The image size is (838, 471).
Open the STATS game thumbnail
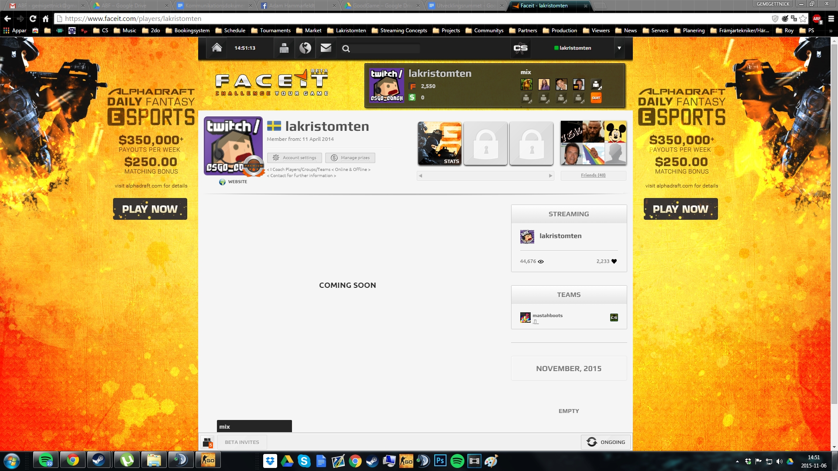tap(440, 143)
